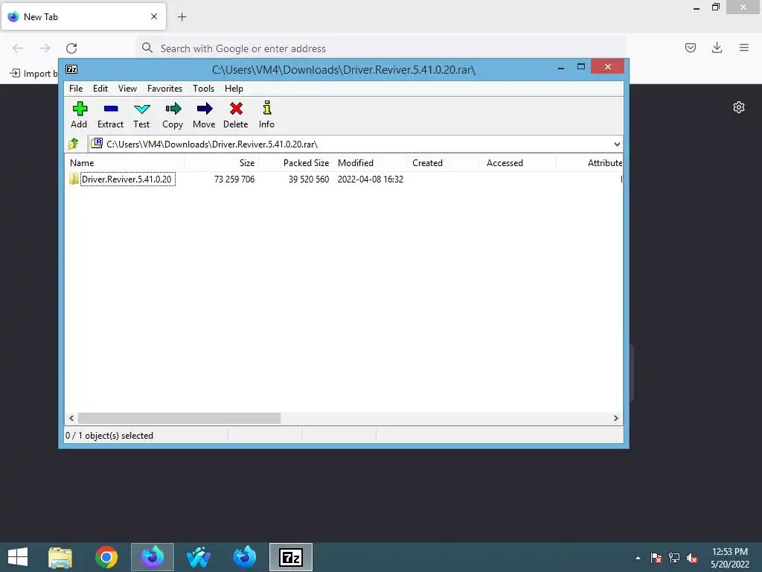This screenshot has width=762, height=572.
Task: Select the New Tab browser tab
Action: pos(83,16)
